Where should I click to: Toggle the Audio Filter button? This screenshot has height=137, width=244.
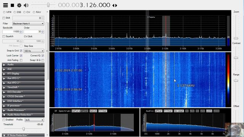[168, 111]
